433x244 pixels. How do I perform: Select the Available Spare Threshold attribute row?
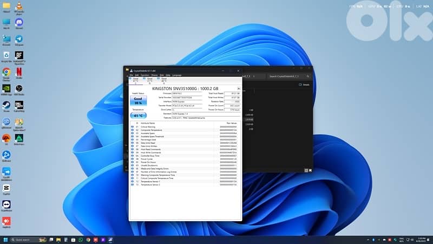[x=185, y=137]
